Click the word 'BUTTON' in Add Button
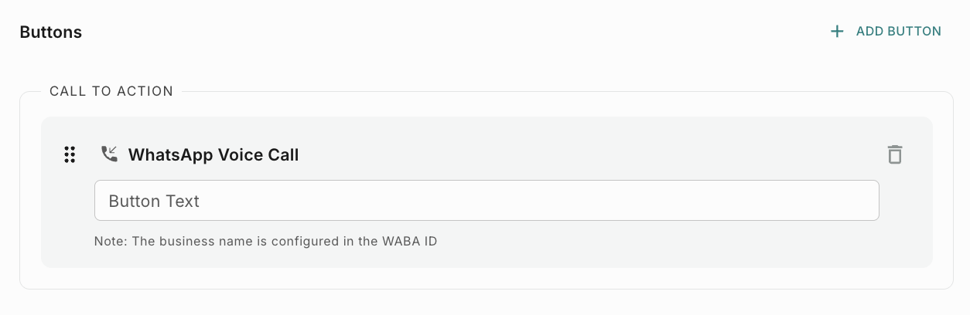 point(916,32)
